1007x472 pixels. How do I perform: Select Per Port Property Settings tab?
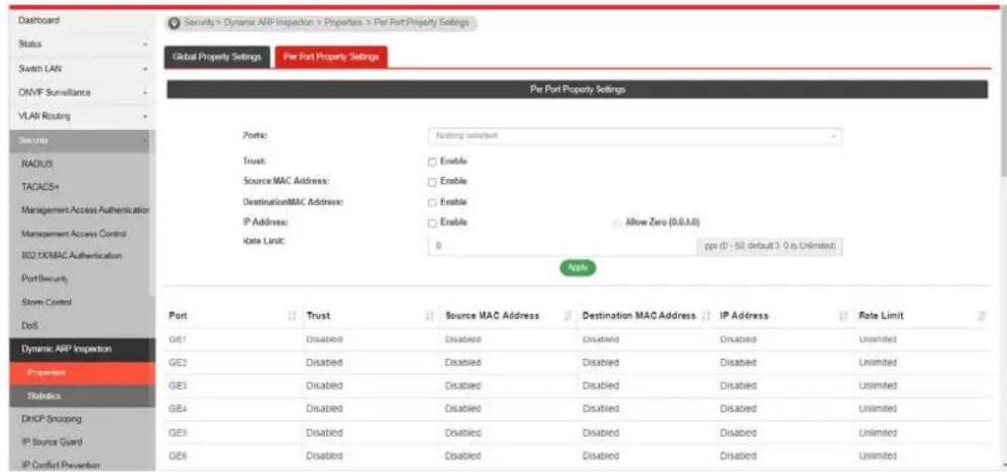(x=332, y=57)
